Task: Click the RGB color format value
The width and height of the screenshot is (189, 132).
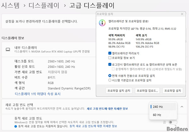Action: coord(51,83)
